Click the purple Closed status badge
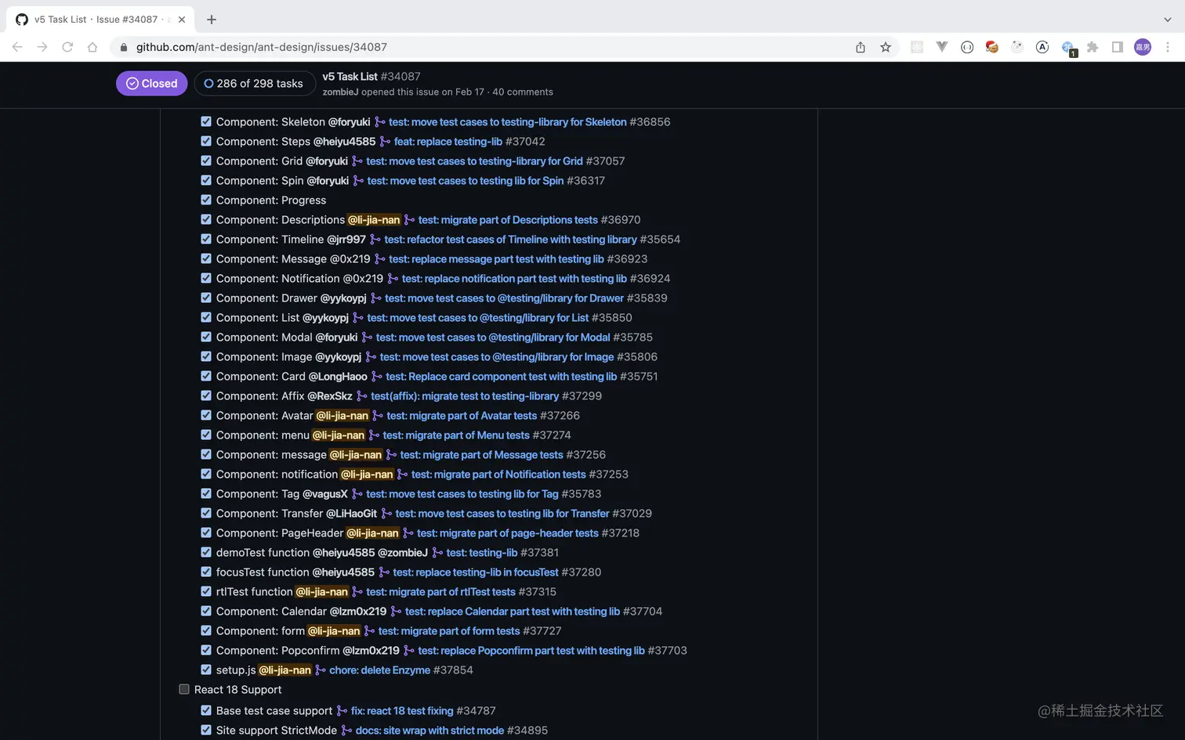 click(151, 84)
